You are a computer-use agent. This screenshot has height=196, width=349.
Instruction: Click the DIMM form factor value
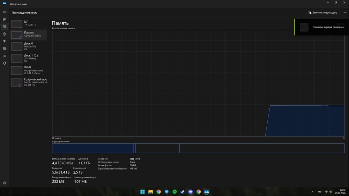133,165
